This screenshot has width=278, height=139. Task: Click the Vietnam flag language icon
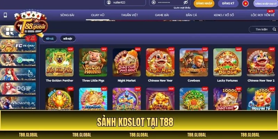click(x=245, y=3)
